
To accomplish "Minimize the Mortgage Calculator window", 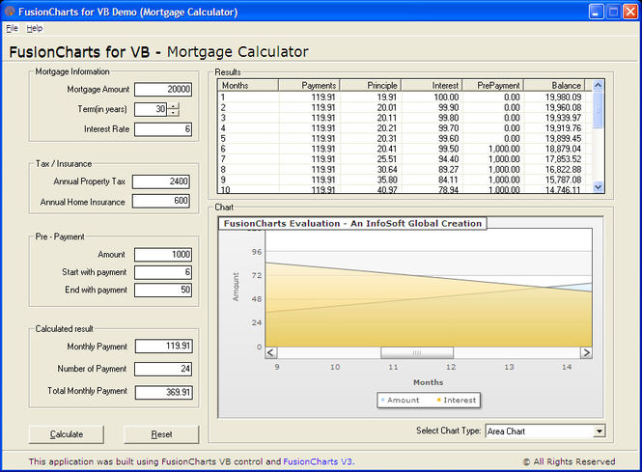I will [x=597, y=12].
